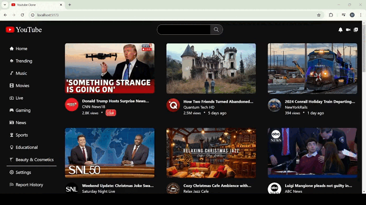Screen dimensions: 366x205
Task: Open '2024 Conrail Holiday Train Departing' title
Action: 320,101
